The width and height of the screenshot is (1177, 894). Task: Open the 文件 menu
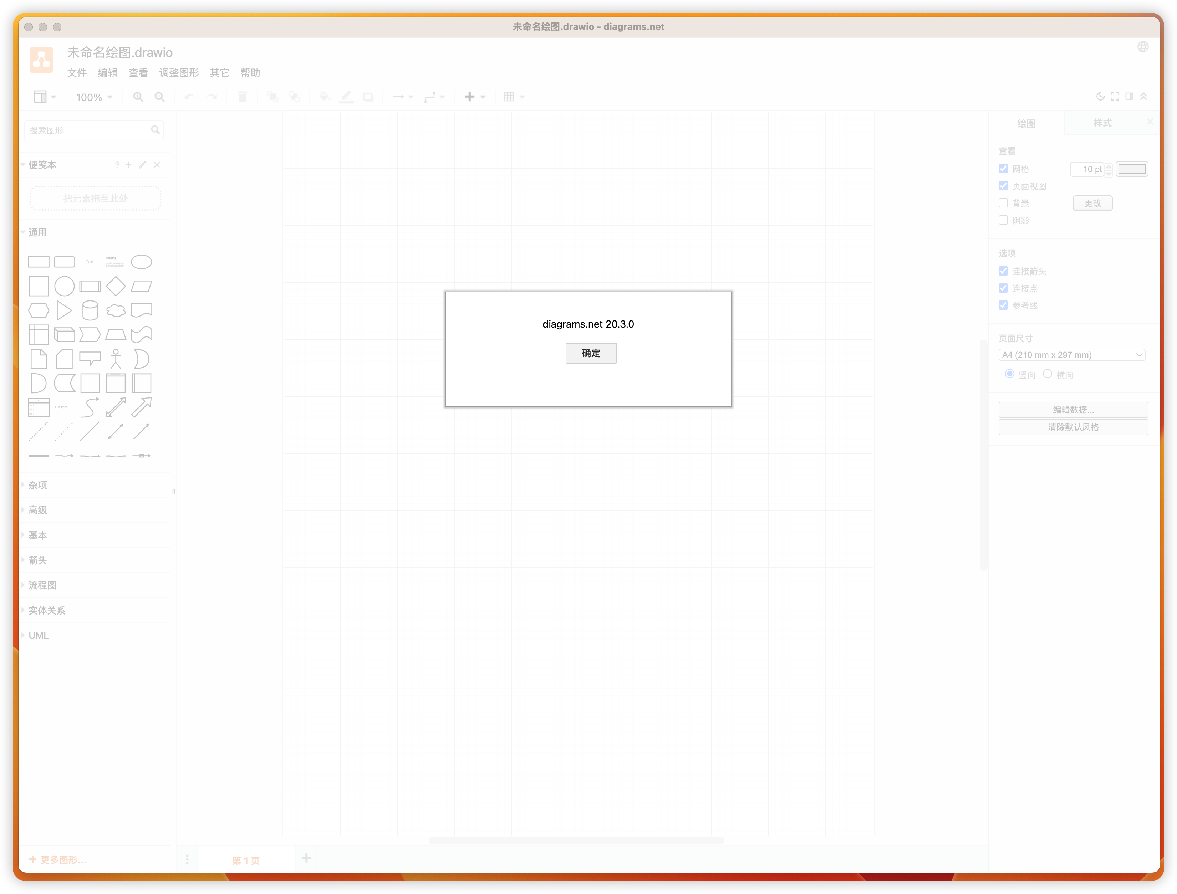[77, 73]
